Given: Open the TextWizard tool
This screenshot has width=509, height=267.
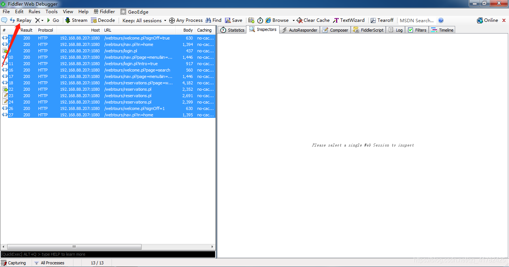Looking at the screenshot, I should pyautogui.click(x=349, y=20).
